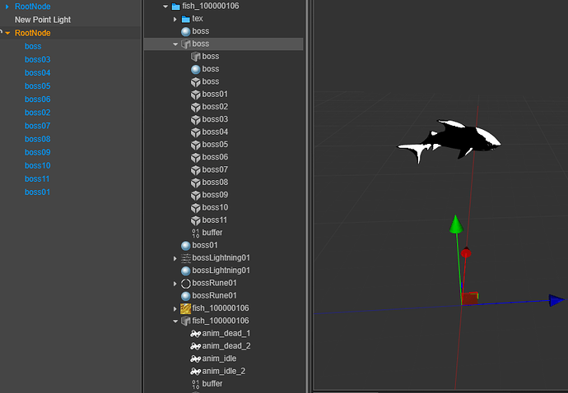Click the red X-axis gizmo cone
The image size is (568, 393).
pos(466,252)
